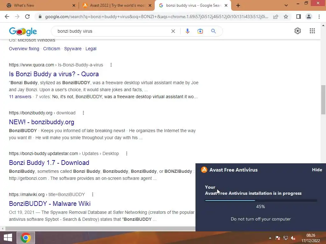Reload the current page
The height and width of the screenshot is (244, 326).
pos(27,17)
